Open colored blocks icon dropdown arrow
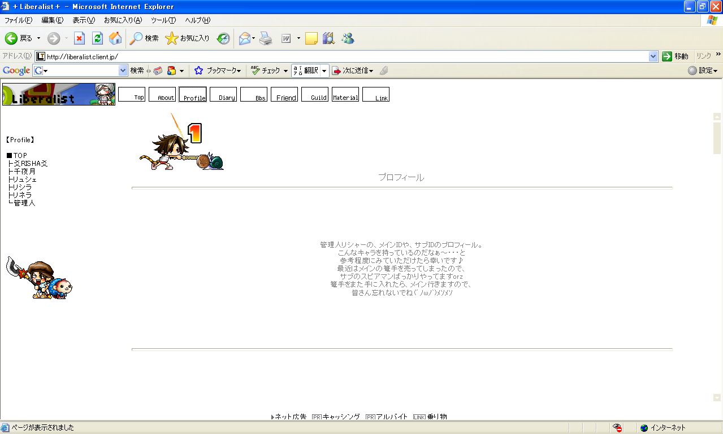This screenshot has height=434, width=723. coord(181,71)
